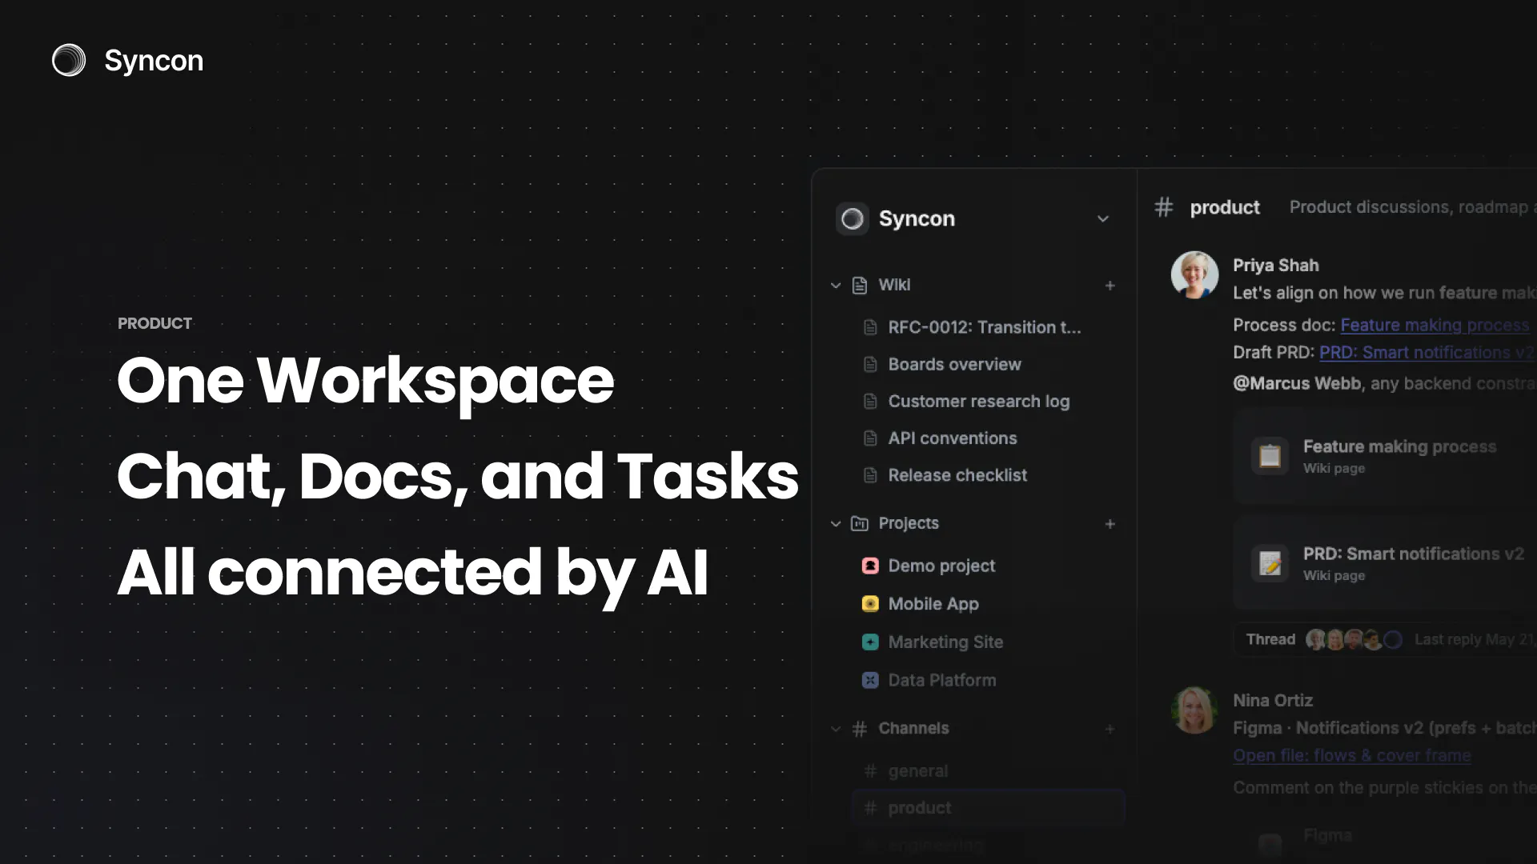Image resolution: width=1537 pixels, height=864 pixels.
Task: Collapse the Projects section chevron
Action: click(836, 523)
